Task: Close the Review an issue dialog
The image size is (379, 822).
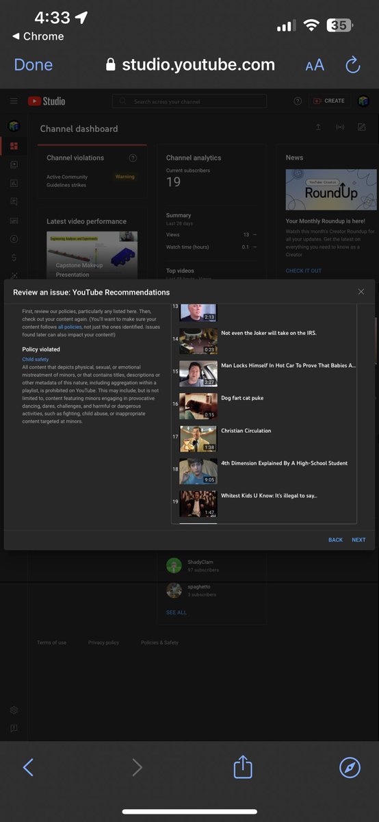Action: [x=361, y=292]
